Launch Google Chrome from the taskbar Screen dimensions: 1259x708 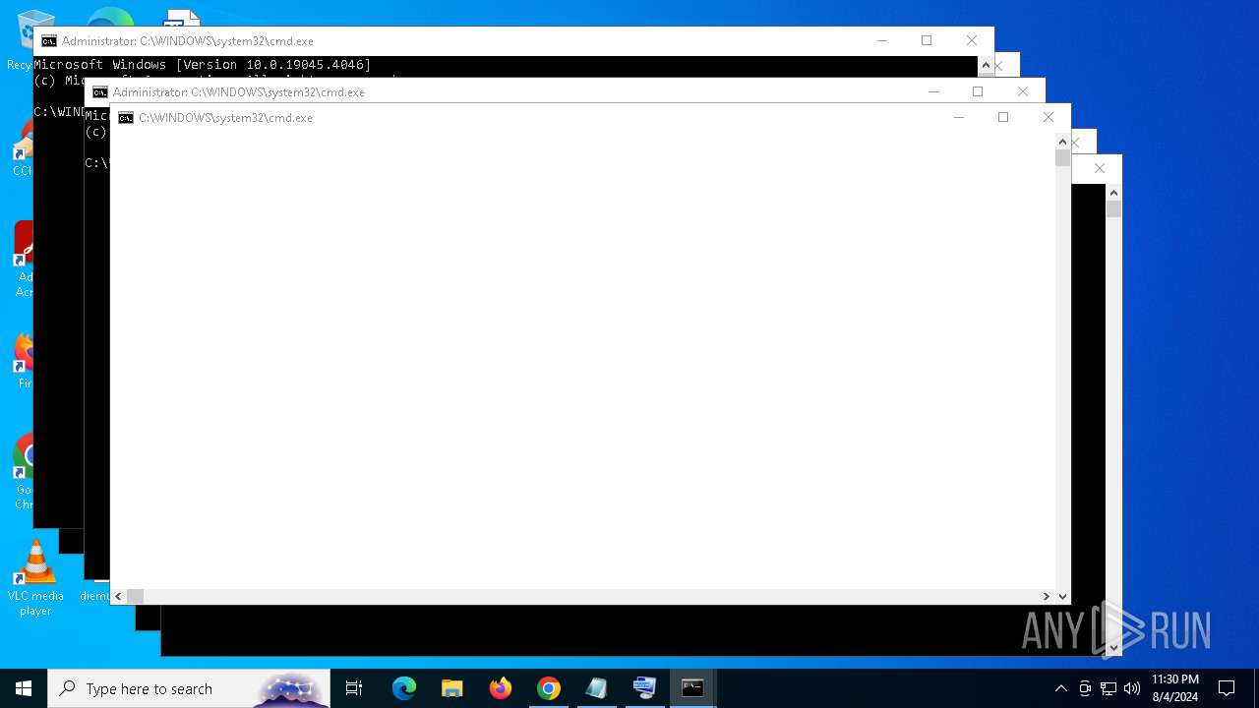549,688
